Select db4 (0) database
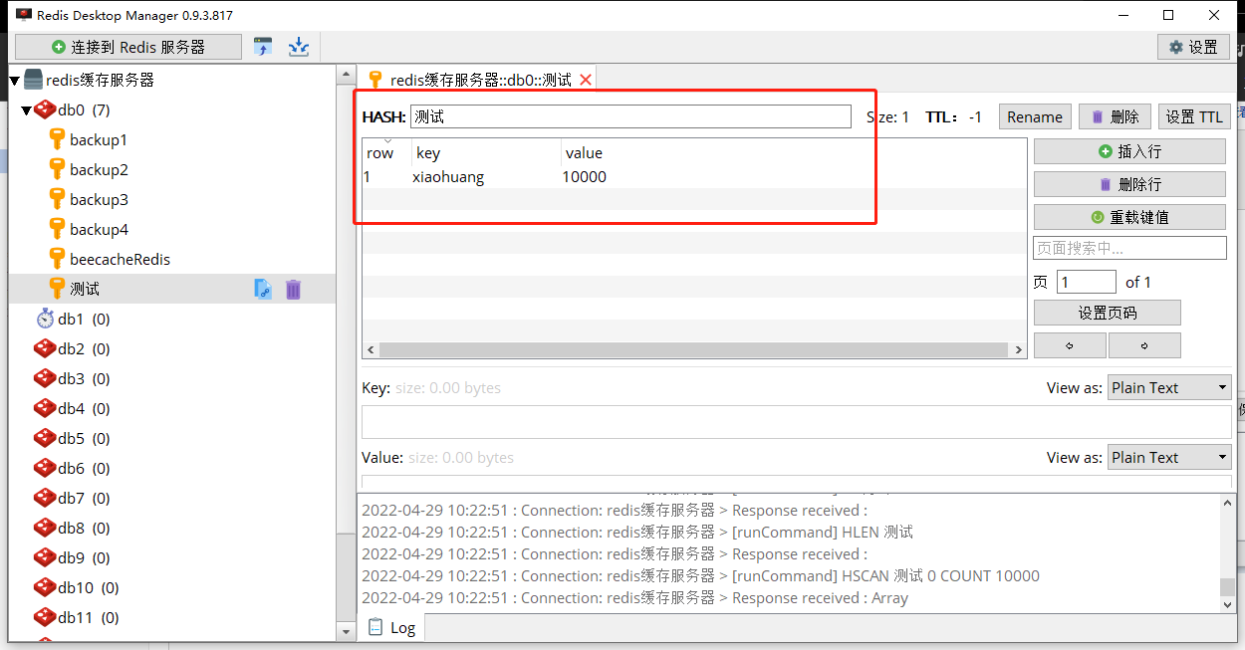 point(84,408)
